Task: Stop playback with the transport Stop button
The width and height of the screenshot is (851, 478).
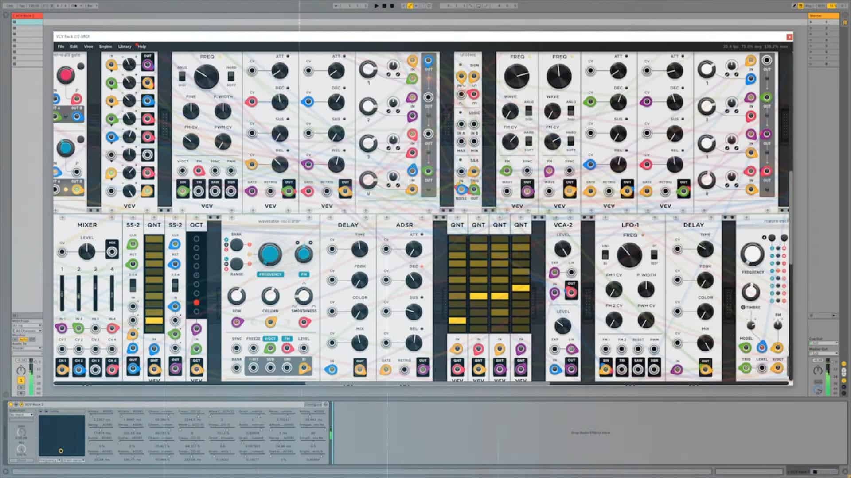Action: (384, 6)
